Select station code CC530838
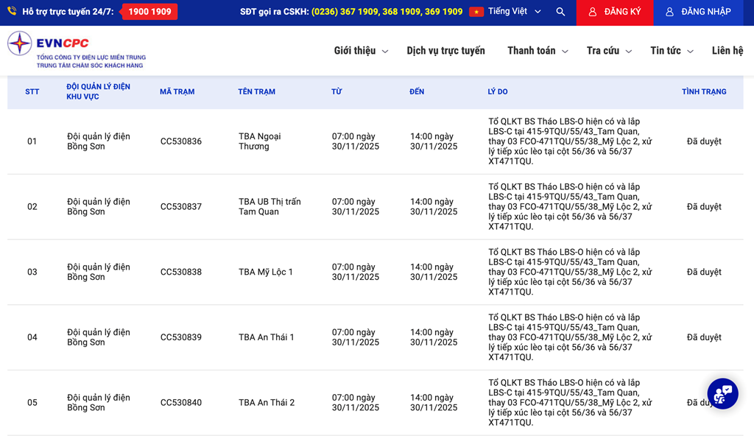This screenshot has height=436, width=754. (180, 272)
